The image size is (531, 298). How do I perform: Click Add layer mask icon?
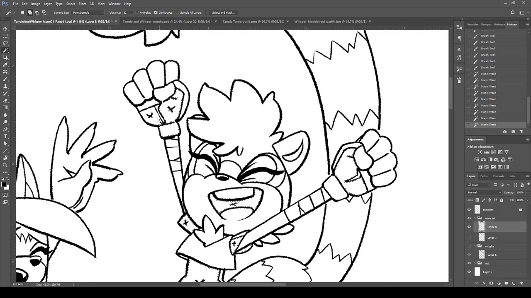[491, 284]
